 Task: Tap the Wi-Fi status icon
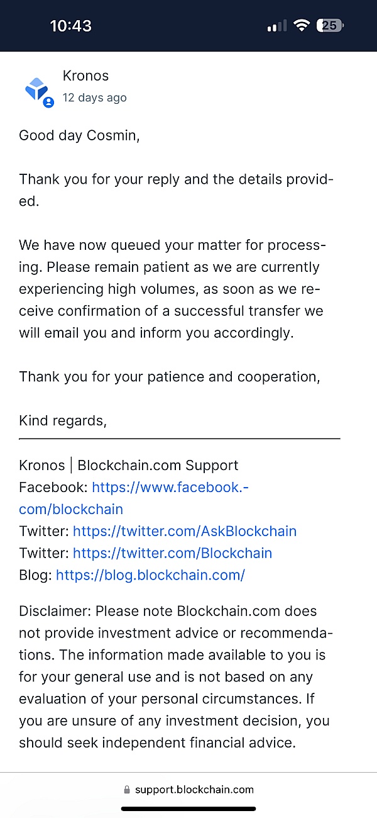(302, 26)
